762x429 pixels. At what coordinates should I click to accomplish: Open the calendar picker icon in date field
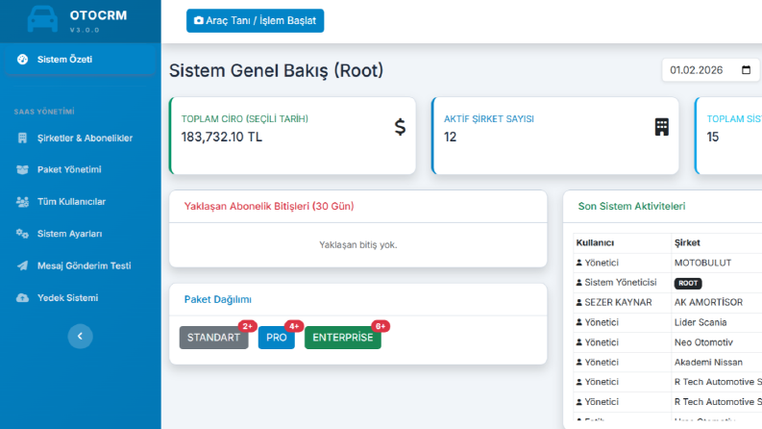pos(746,70)
